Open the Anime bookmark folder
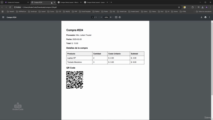The height and width of the screenshot is (120, 213). click(174, 12)
